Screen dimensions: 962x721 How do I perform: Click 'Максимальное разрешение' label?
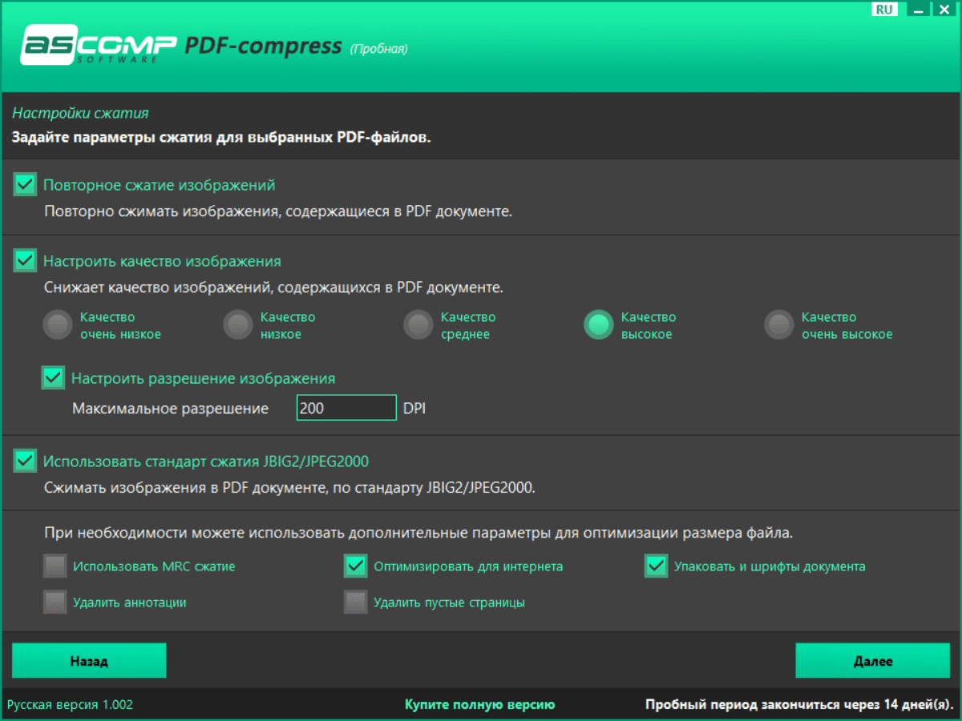pyautogui.click(x=171, y=409)
